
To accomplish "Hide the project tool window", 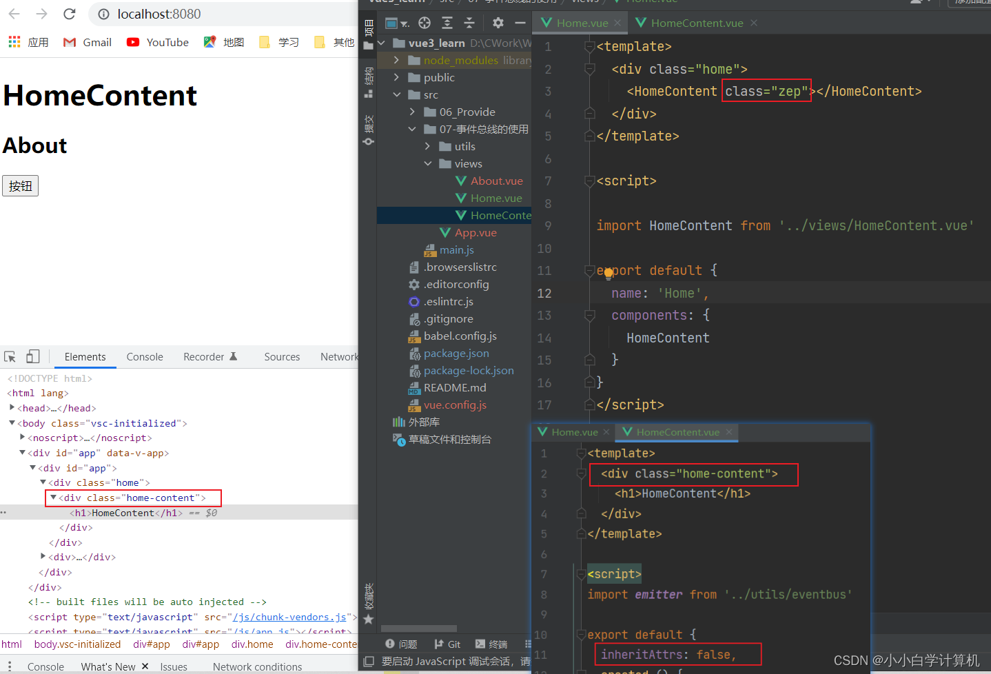I will pos(520,23).
